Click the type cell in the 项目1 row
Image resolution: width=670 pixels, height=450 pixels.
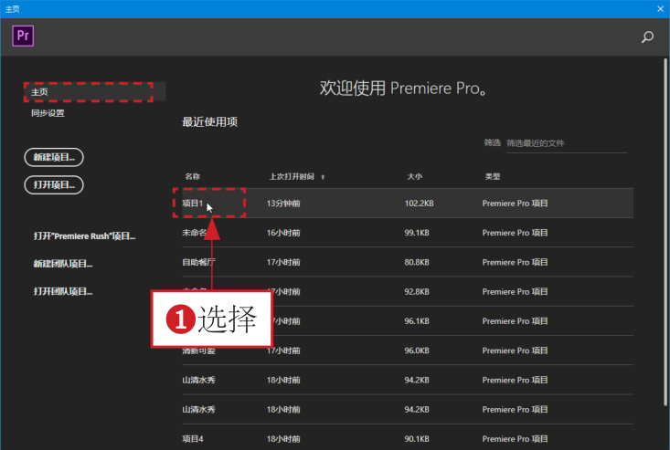pyautogui.click(x=515, y=204)
